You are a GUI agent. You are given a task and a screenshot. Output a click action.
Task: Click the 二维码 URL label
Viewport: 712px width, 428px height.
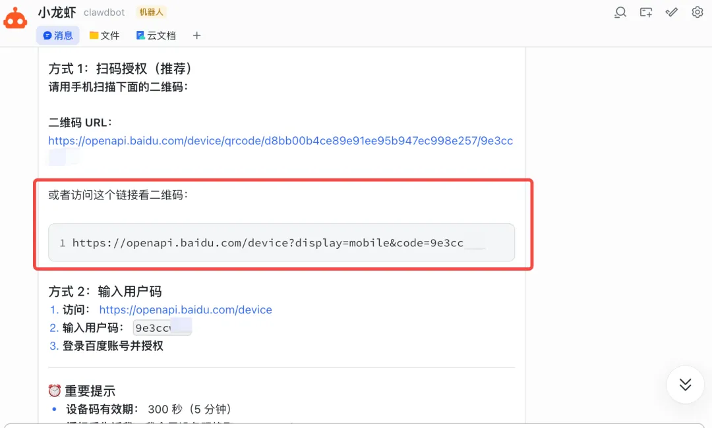[x=80, y=122]
